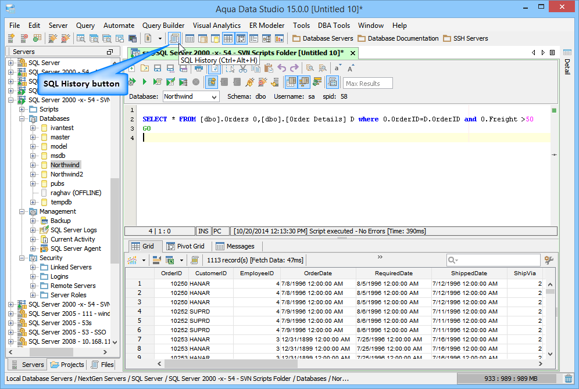The width and height of the screenshot is (579, 389).
Task: Click the Unregister Server icon
Action: tap(24, 38)
